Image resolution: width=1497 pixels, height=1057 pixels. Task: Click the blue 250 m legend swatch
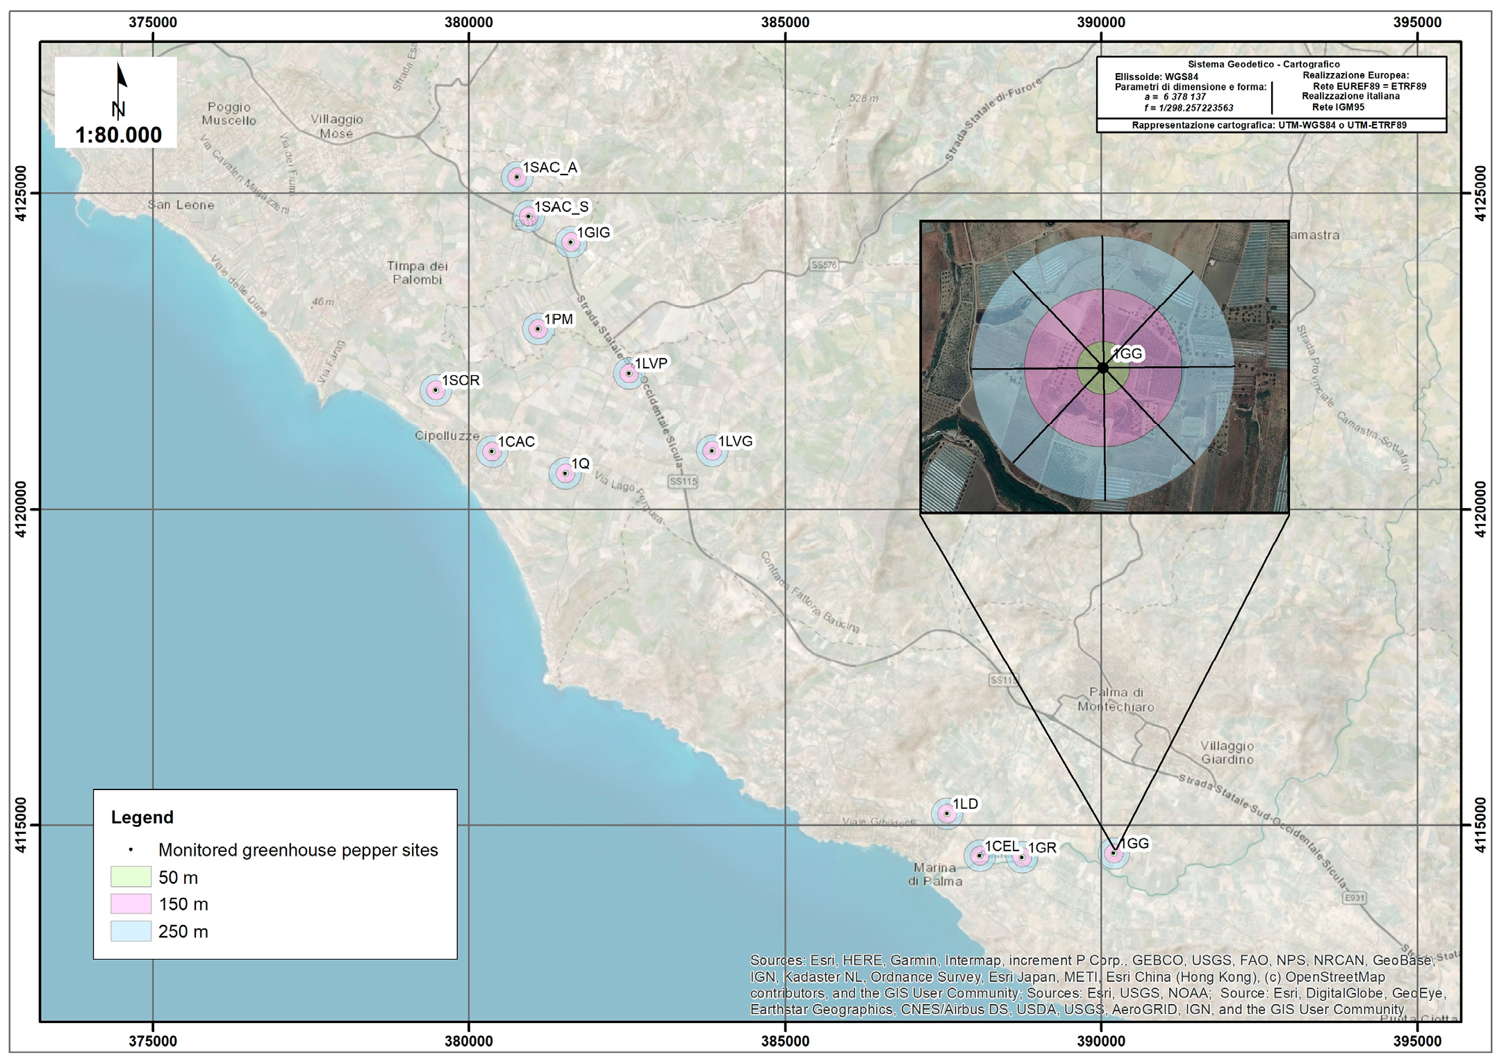coord(131,931)
